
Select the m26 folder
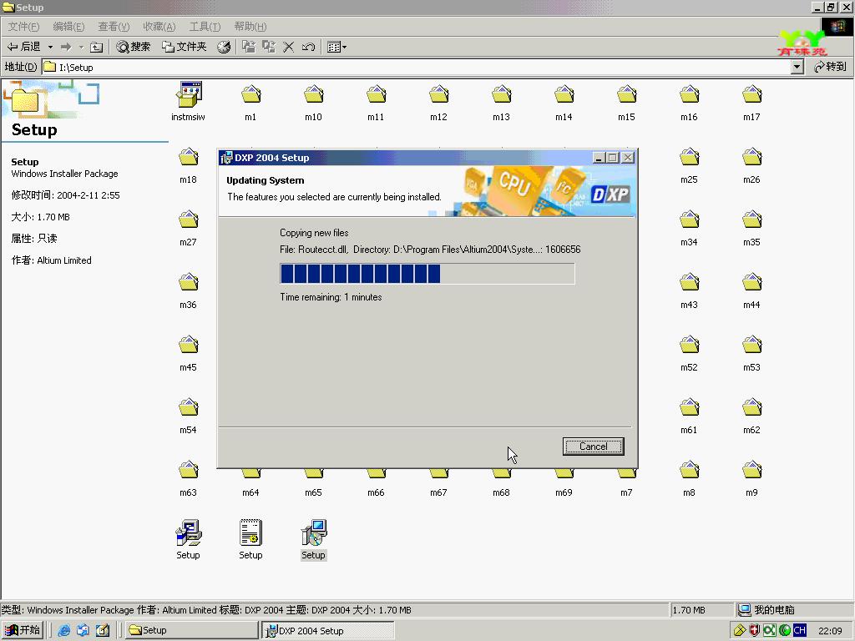(752, 164)
